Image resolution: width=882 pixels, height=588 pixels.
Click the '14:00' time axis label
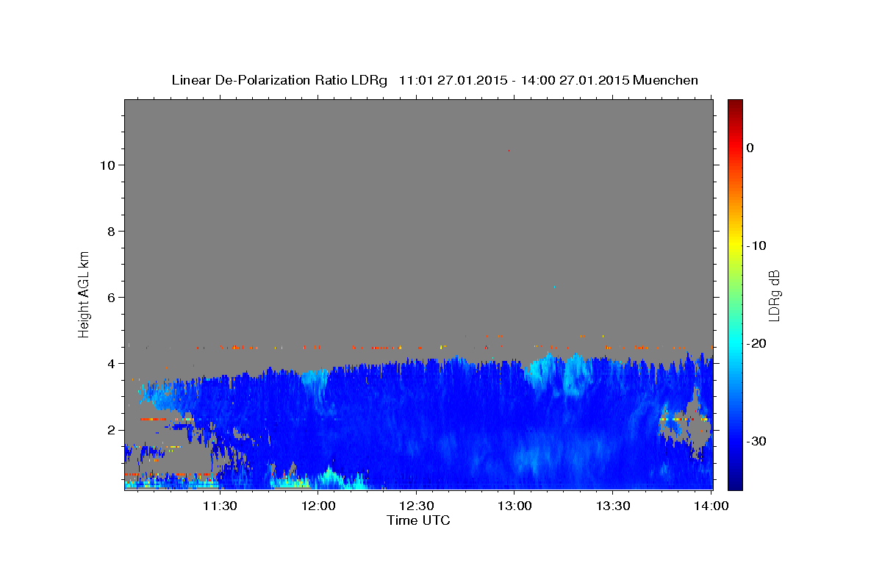(711, 506)
